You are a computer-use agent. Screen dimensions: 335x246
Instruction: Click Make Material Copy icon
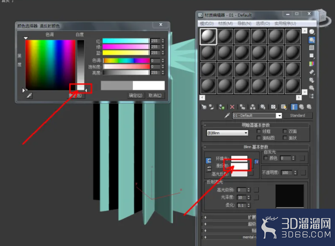click(243, 107)
